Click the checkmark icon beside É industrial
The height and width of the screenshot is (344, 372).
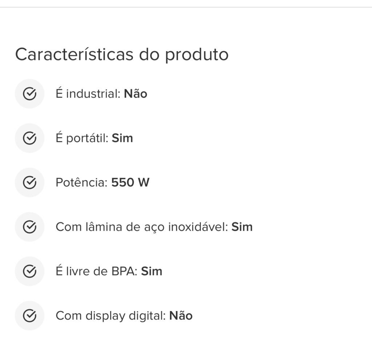coord(30,94)
